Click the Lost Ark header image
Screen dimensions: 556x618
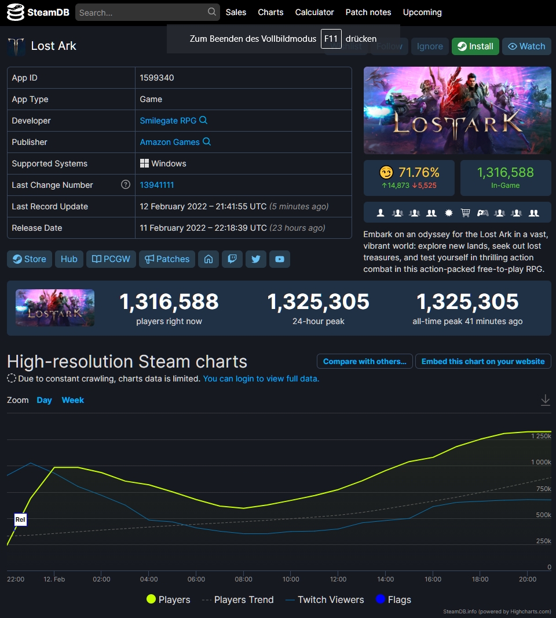[457, 110]
